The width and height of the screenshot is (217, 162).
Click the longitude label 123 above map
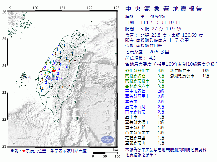(x=116, y=8)
